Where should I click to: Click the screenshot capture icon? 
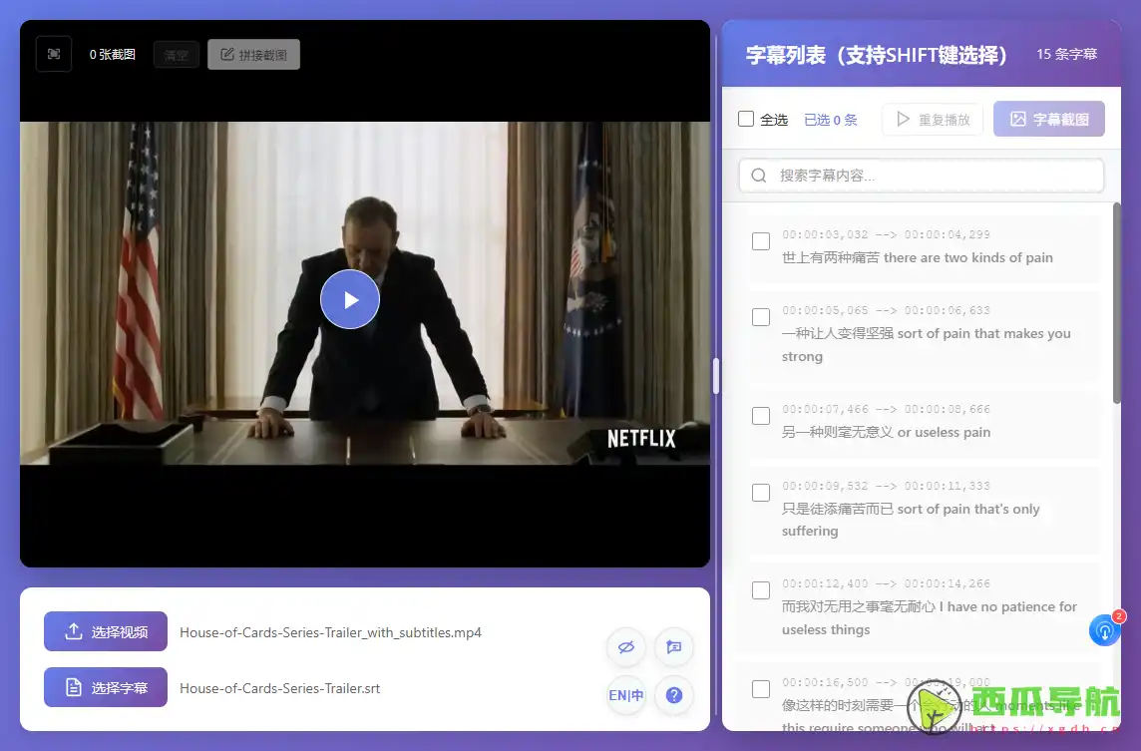[54, 54]
